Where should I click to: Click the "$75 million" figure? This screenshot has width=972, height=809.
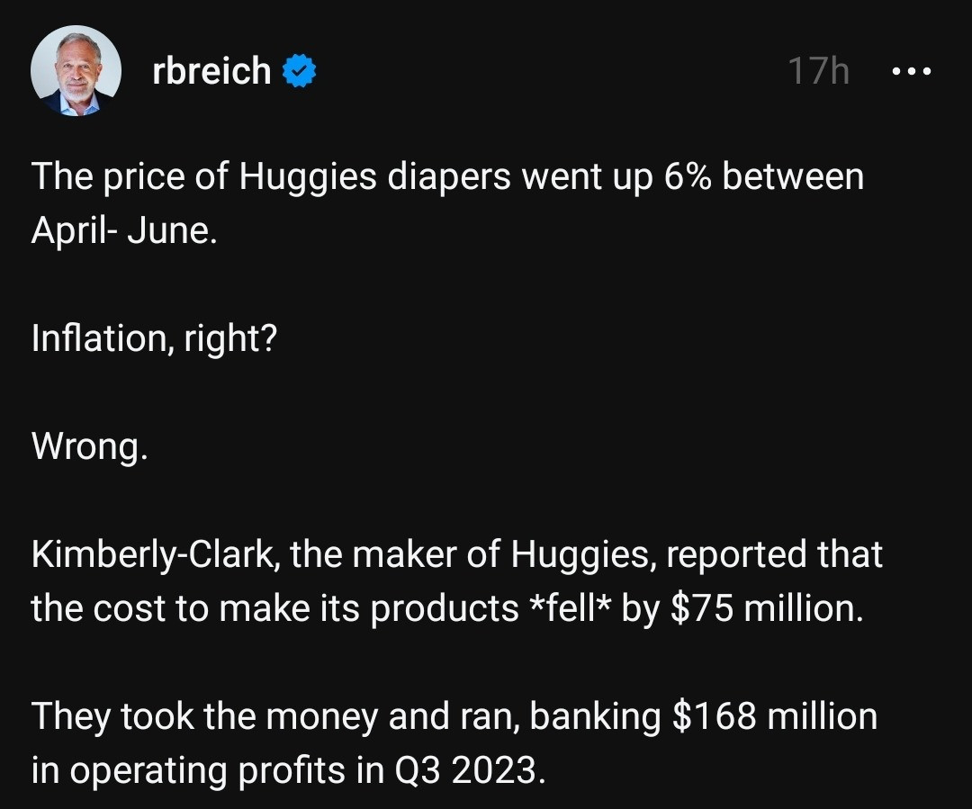pyautogui.click(x=768, y=608)
